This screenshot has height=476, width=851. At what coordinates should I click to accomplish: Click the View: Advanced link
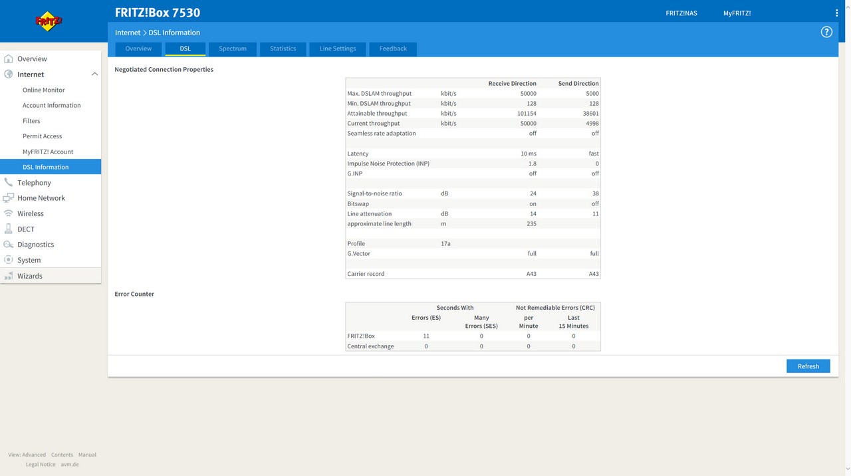27,455
